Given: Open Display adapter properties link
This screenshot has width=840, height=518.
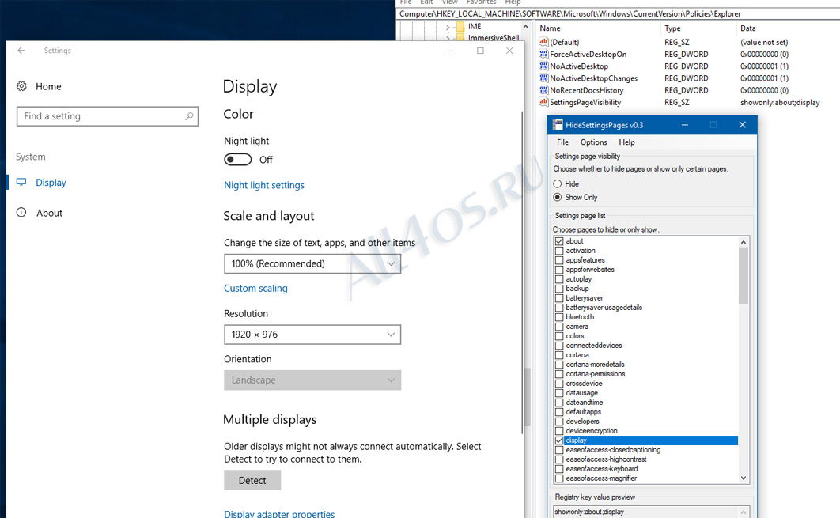Looking at the screenshot, I should 279,514.
